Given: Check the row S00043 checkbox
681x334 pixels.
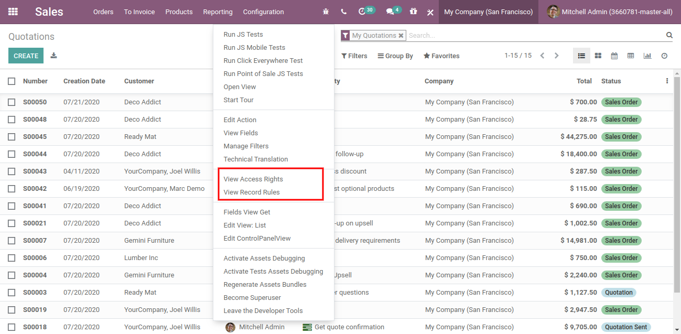Looking at the screenshot, I should (x=12, y=171).
